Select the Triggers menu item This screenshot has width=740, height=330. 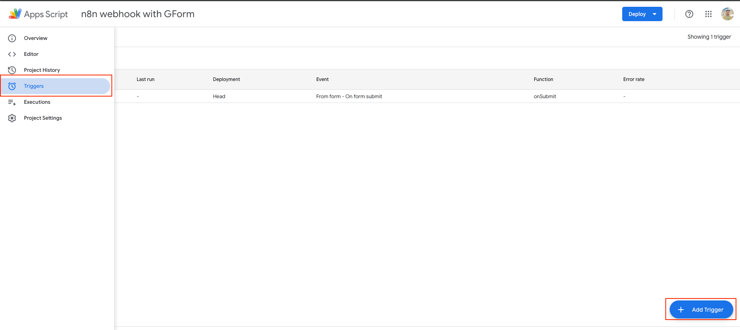pos(55,86)
